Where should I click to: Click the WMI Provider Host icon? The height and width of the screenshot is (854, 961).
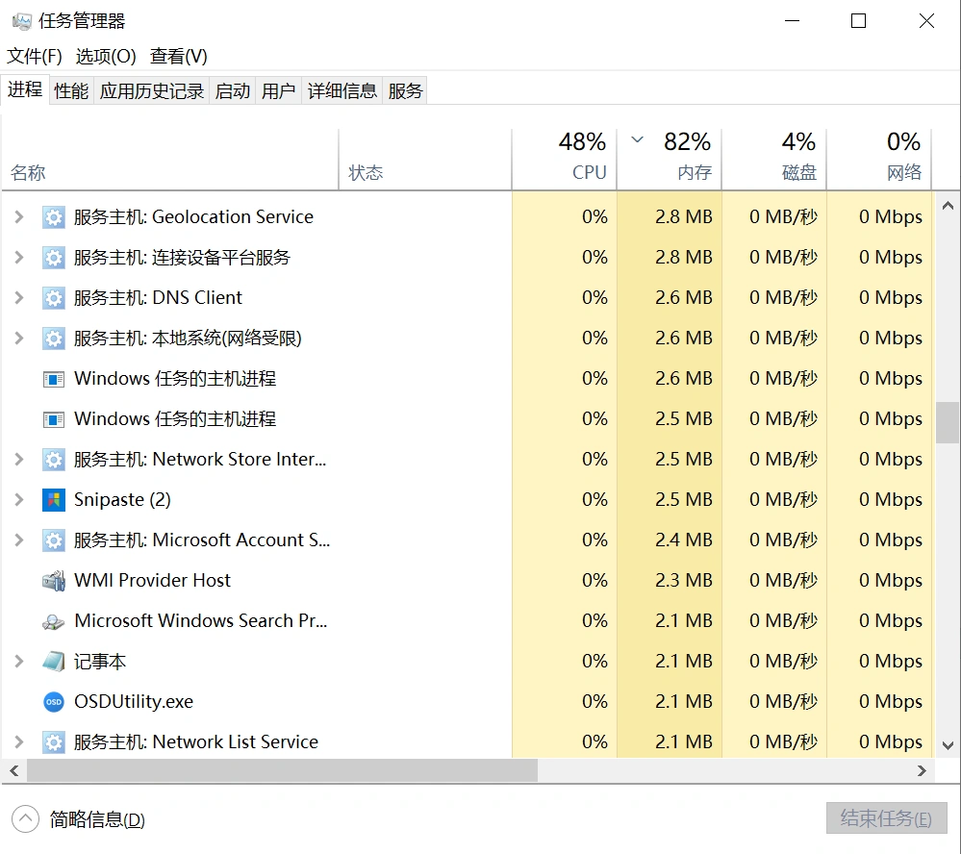[x=54, y=580]
